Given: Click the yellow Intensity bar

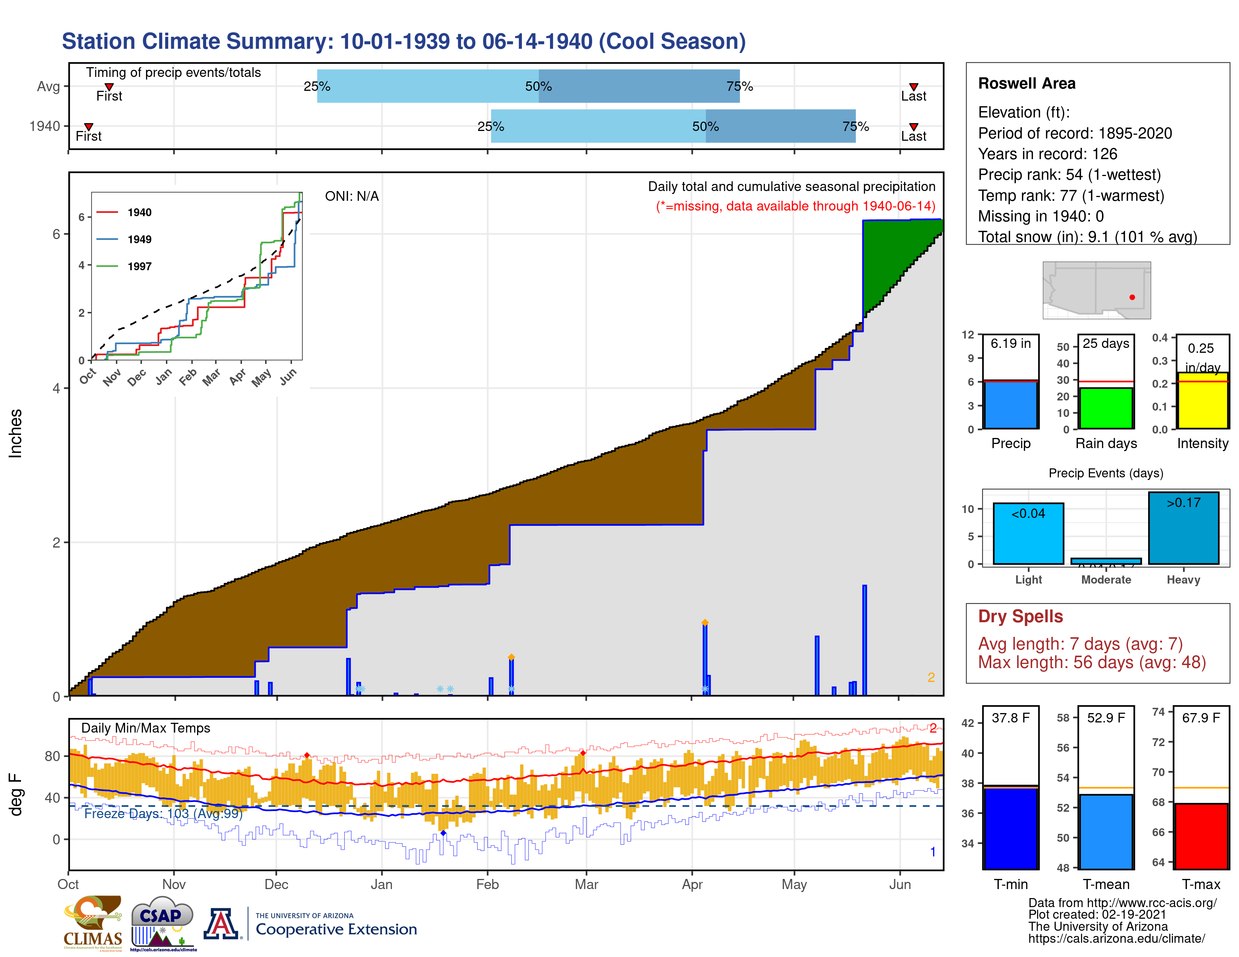Looking at the screenshot, I should (1202, 400).
